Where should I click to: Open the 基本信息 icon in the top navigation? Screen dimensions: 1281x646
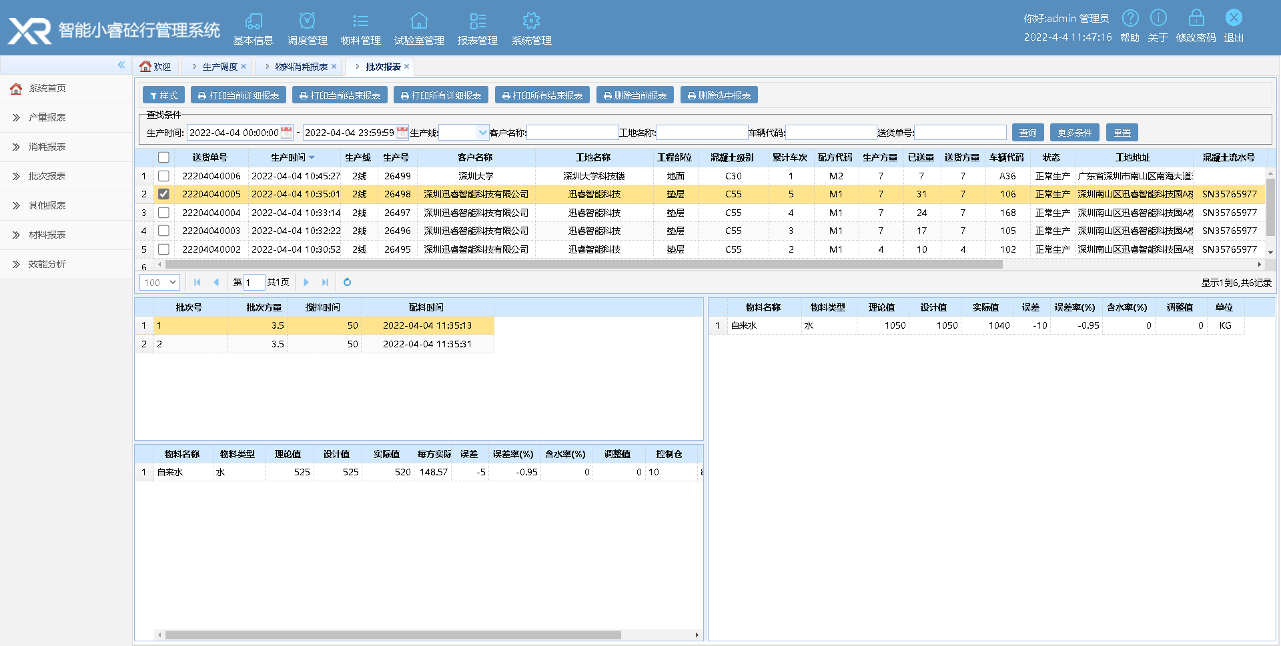(254, 21)
